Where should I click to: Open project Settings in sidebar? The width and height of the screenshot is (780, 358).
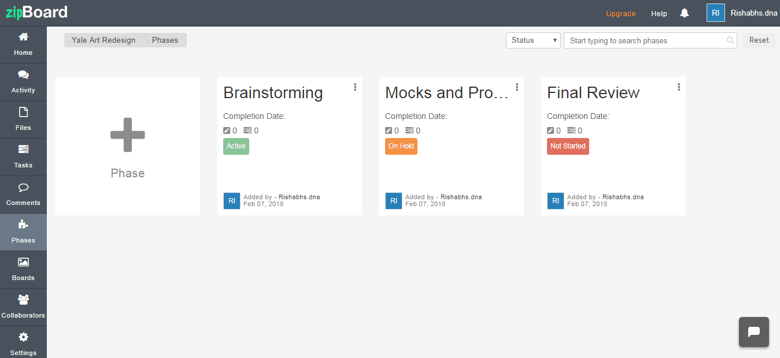point(23,344)
